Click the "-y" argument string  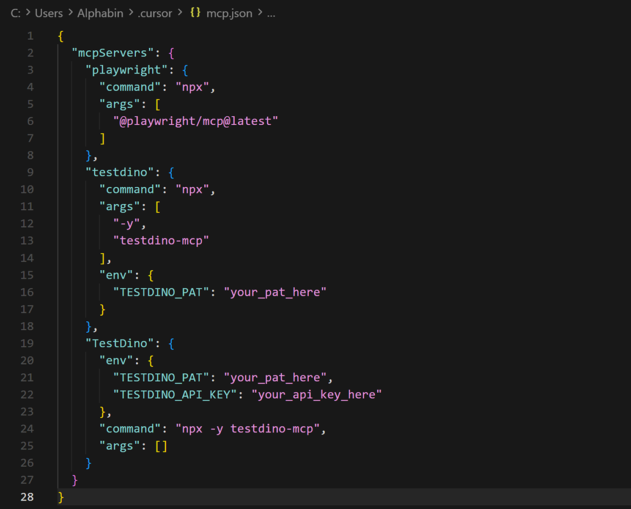pos(127,223)
